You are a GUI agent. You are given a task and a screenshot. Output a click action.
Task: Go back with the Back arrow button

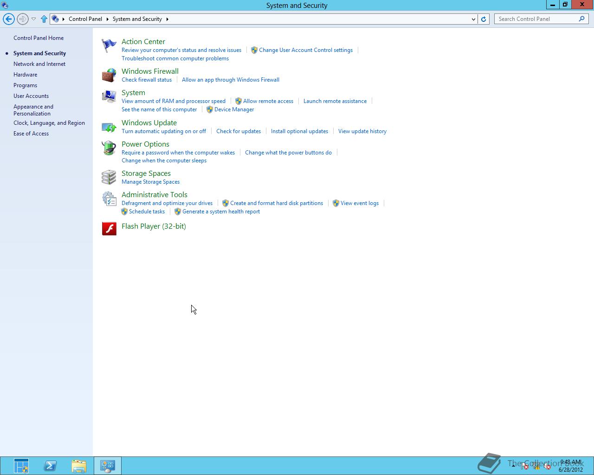pyautogui.click(x=8, y=19)
